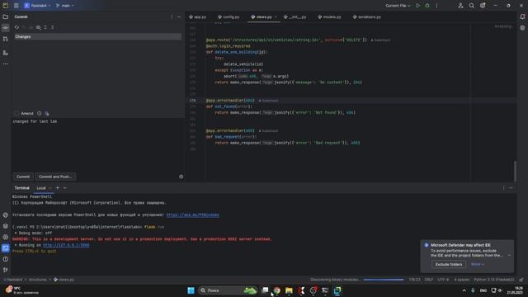
Task: Expand the More dropdown in notification
Action: (x=478, y=264)
